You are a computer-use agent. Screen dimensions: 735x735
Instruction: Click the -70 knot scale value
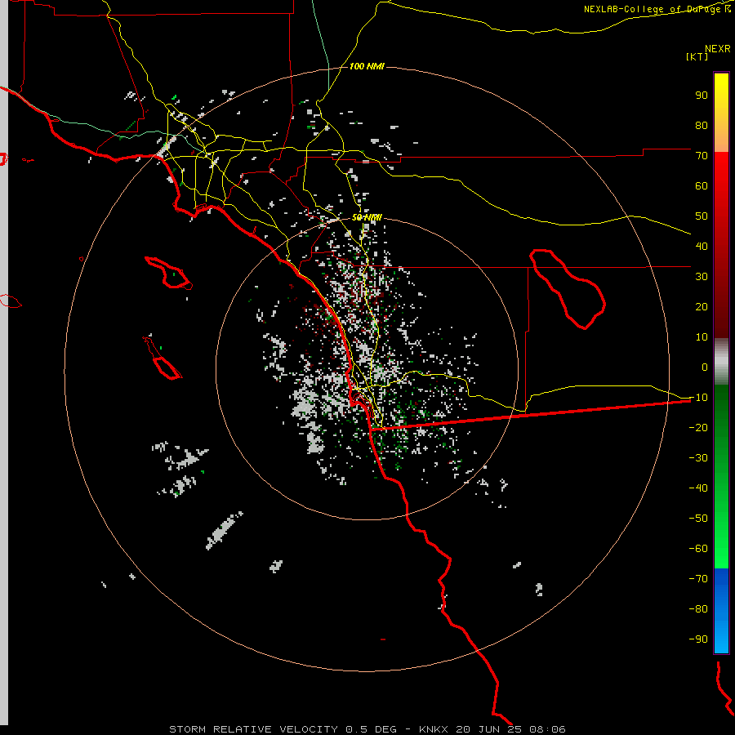[698, 579]
